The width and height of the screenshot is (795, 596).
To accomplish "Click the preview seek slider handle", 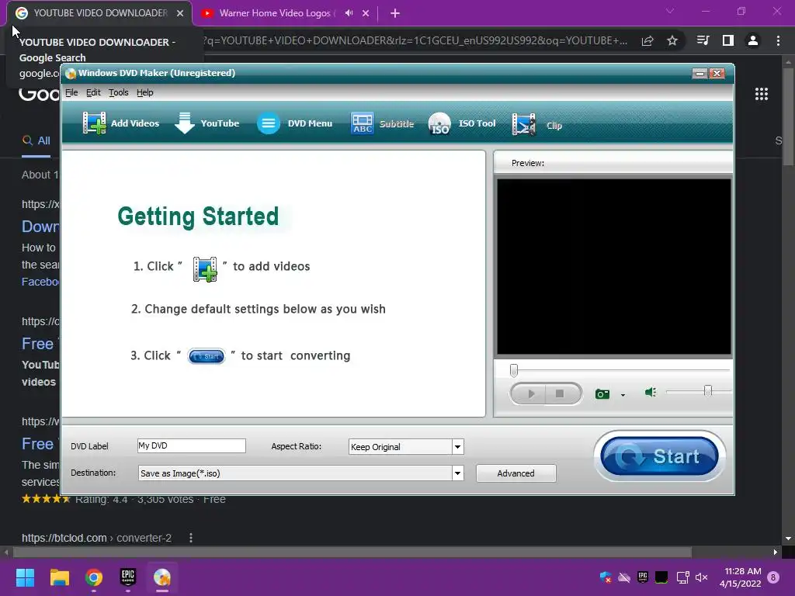I will pyautogui.click(x=514, y=370).
